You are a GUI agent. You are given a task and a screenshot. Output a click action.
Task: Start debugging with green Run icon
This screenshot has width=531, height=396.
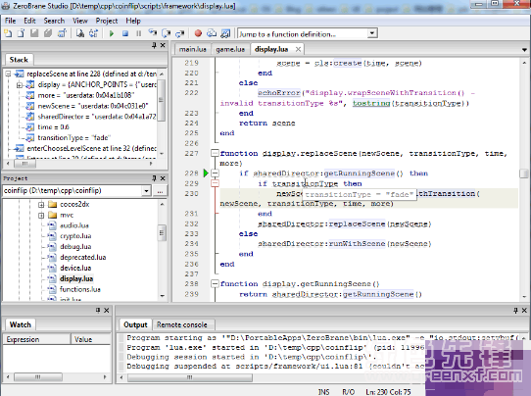(112, 33)
